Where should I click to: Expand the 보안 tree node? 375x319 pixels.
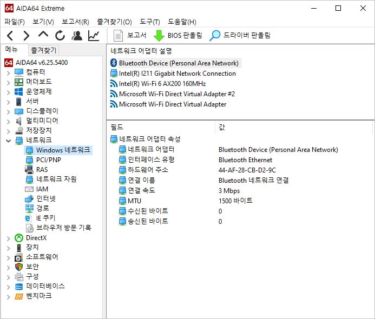click(x=8, y=268)
